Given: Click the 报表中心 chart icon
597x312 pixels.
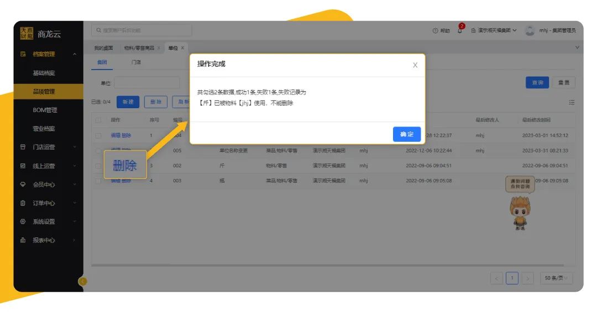Looking at the screenshot, I should (x=23, y=240).
